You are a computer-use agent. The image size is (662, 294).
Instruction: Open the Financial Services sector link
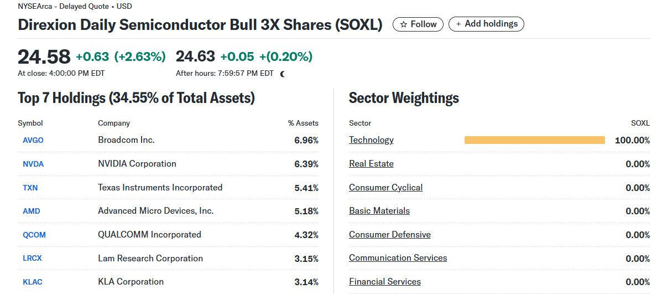(x=384, y=282)
